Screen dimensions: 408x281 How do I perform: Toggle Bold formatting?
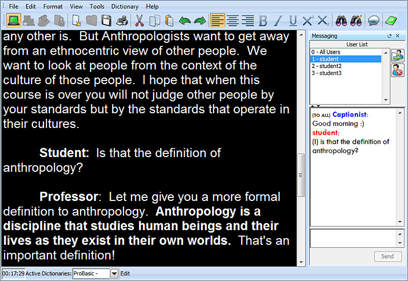pos(263,21)
